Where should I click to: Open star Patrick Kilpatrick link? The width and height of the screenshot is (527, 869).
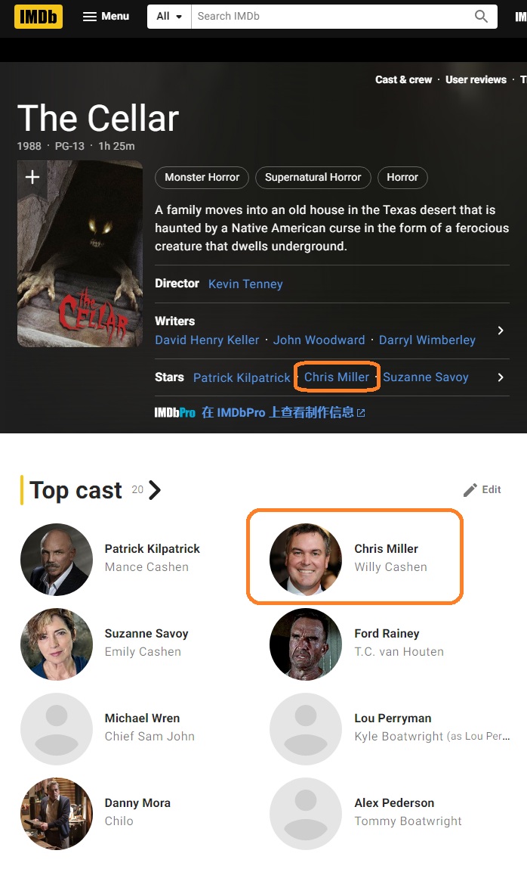242,377
